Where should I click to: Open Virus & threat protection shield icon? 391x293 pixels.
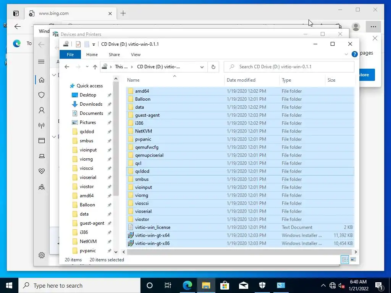tap(41, 95)
